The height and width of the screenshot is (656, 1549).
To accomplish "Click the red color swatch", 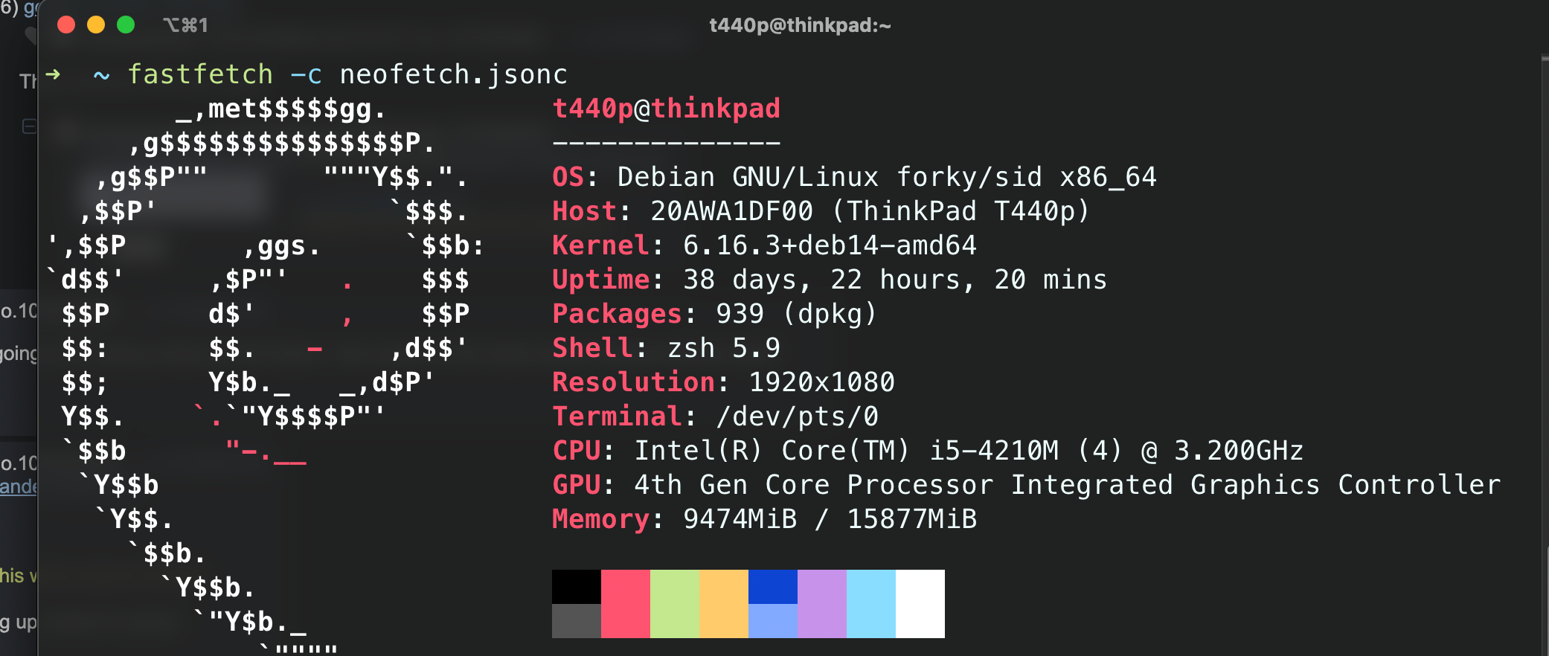I will click(x=626, y=604).
